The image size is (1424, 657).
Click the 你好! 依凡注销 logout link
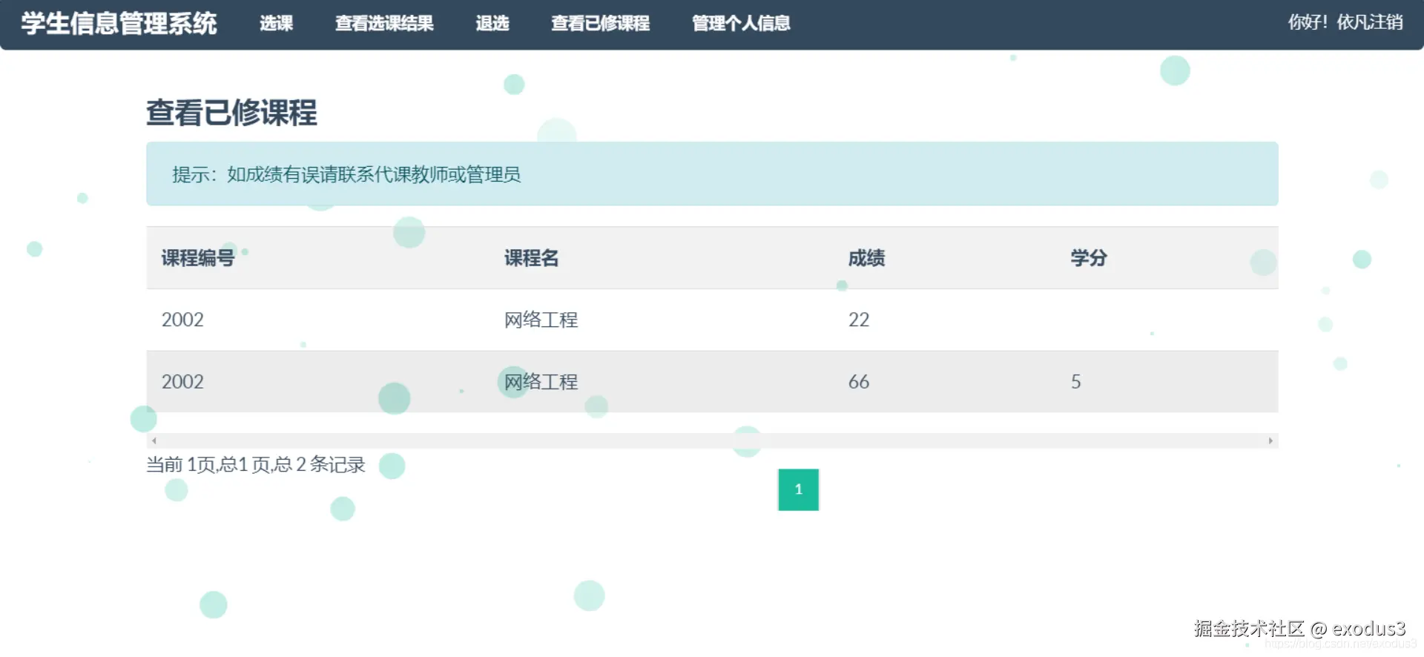point(1345,22)
